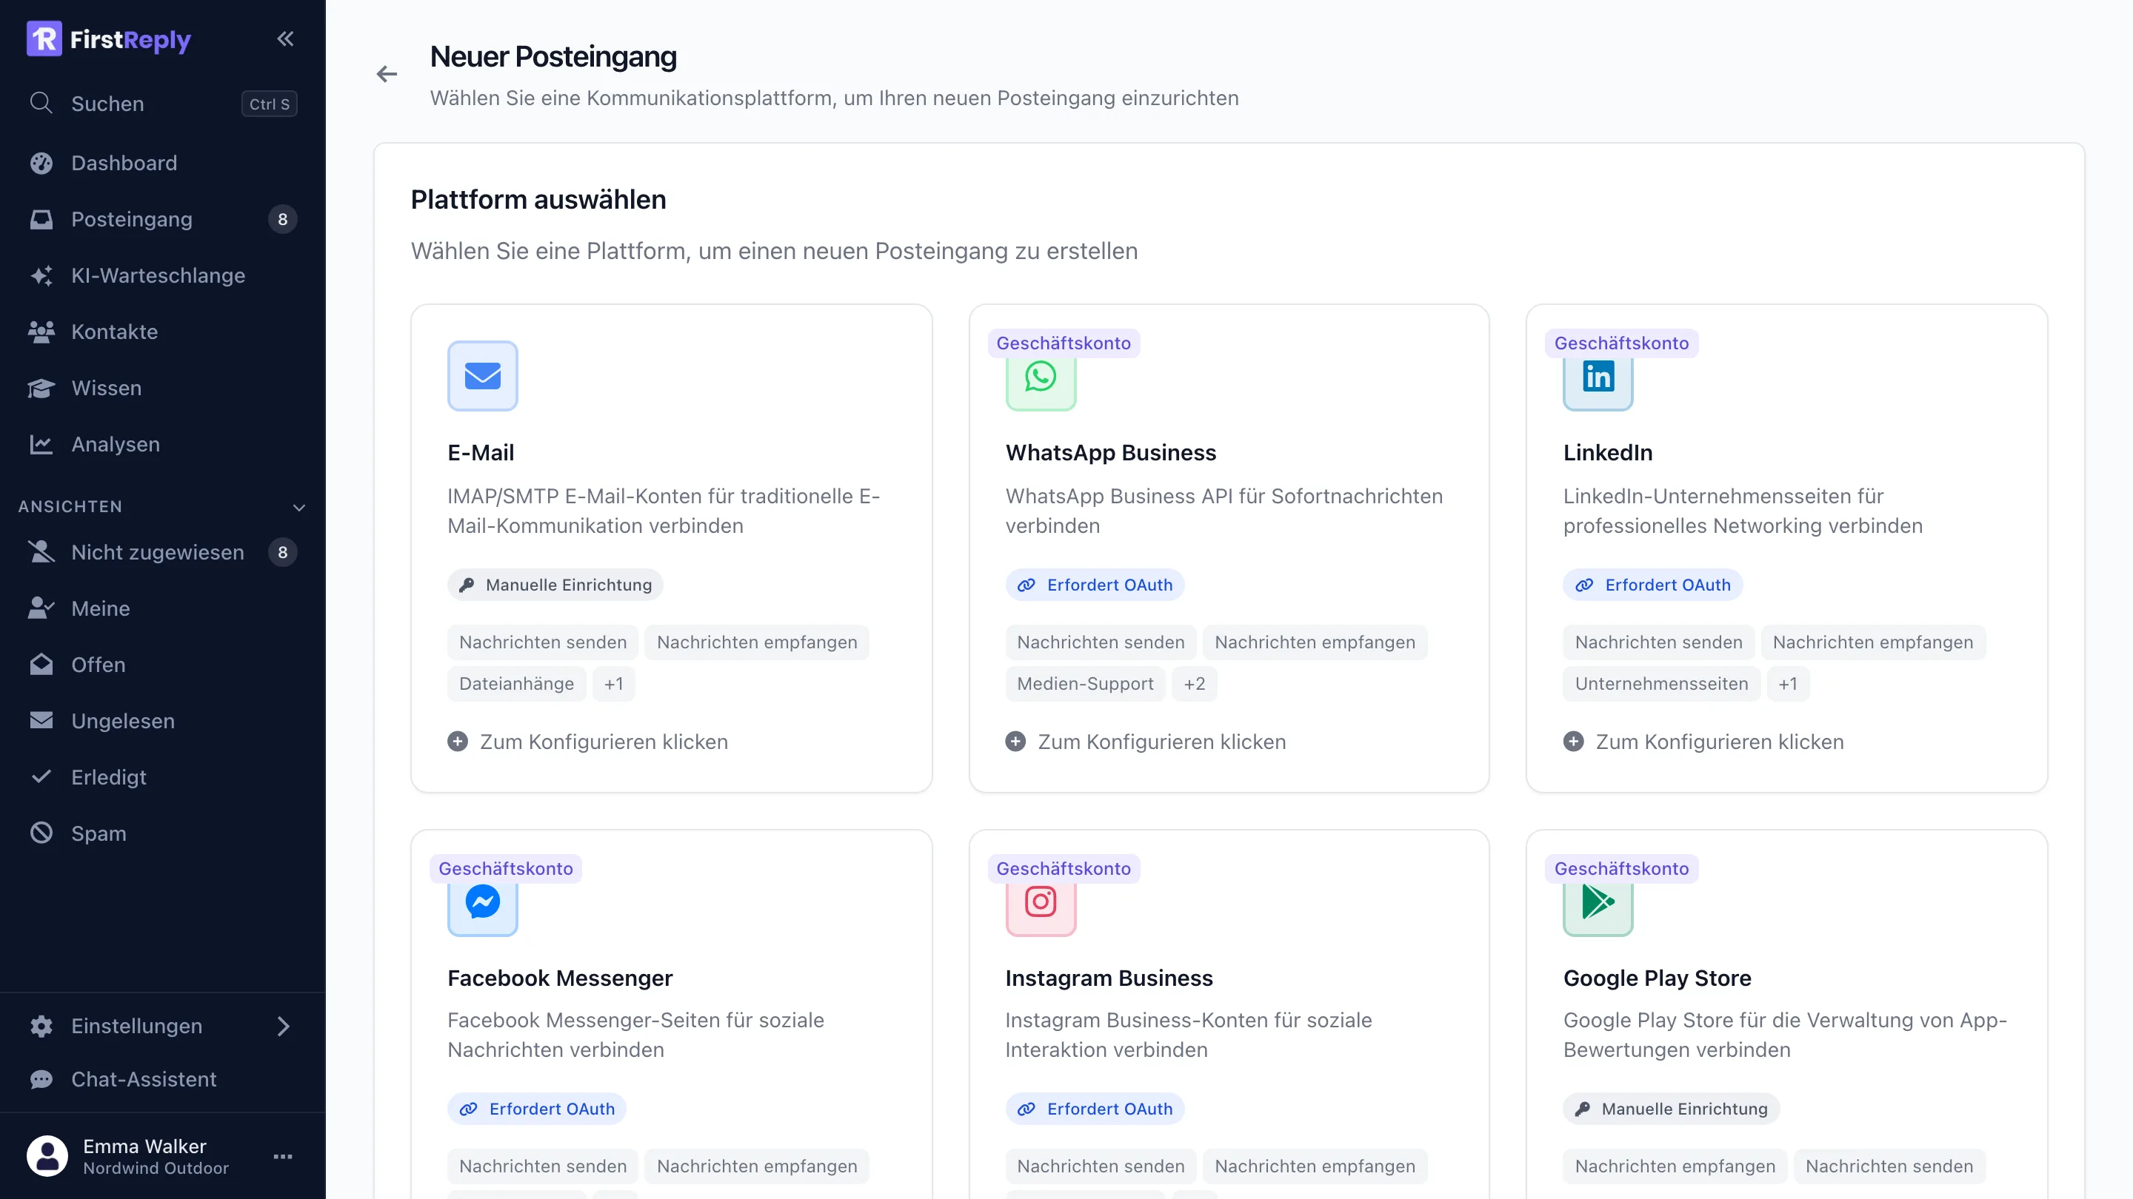Show the Nicht zugewiesen view
The image size is (2133, 1199).
pyautogui.click(x=162, y=552)
